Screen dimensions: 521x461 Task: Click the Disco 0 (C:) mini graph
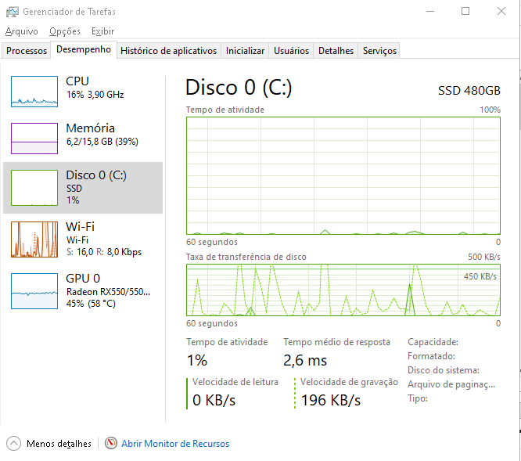(x=34, y=188)
